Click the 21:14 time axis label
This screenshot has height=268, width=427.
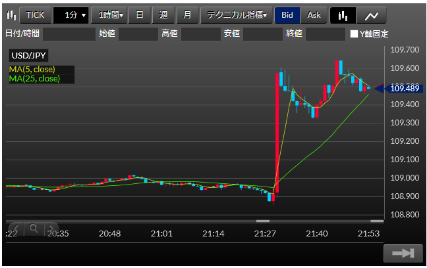coord(213,234)
